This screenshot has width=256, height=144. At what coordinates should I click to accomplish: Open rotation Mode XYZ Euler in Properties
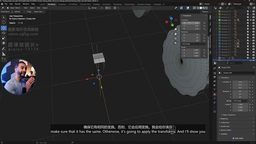[x=240, y=101]
